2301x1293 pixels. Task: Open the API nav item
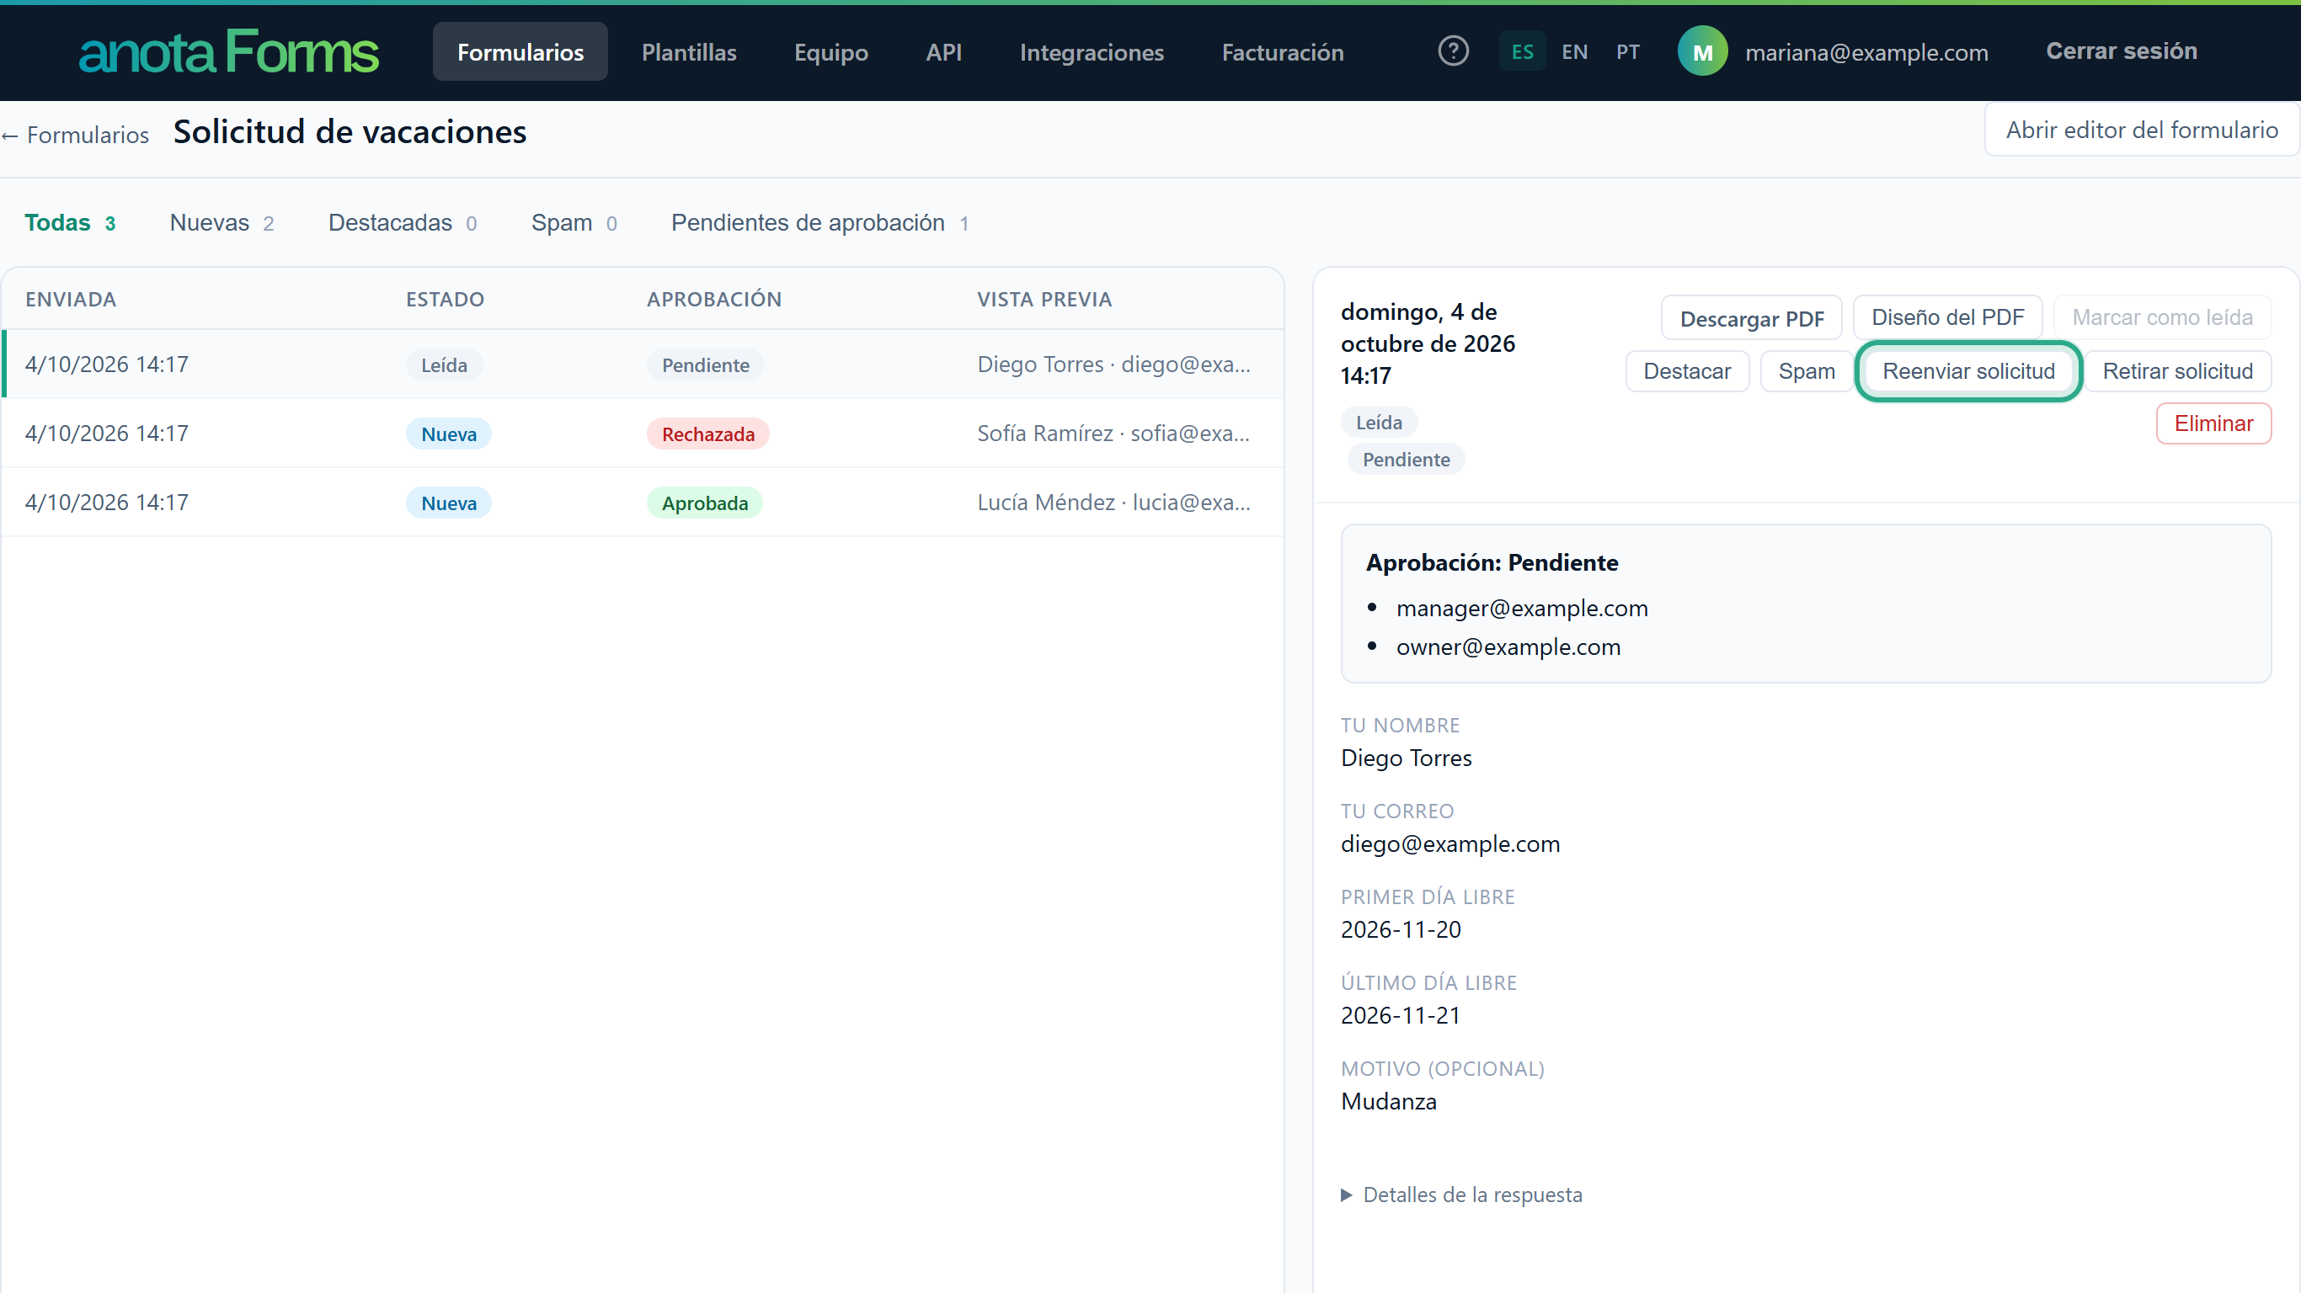click(943, 52)
